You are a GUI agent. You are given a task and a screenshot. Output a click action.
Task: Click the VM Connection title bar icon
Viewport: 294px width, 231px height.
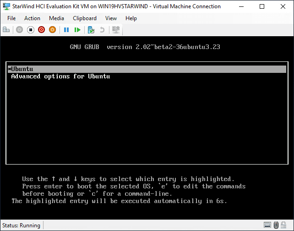6,6
